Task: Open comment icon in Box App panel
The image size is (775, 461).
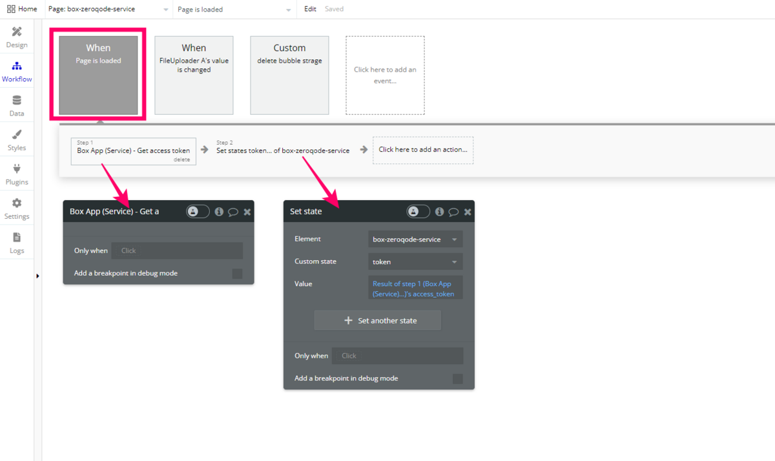Action: pyautogui.click(x=233, y=212)
